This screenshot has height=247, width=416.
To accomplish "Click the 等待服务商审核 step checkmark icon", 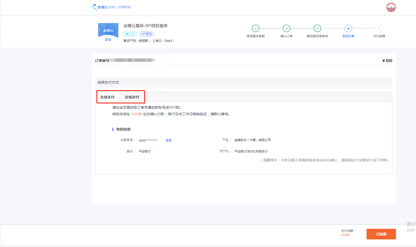I will pos(317,28).
